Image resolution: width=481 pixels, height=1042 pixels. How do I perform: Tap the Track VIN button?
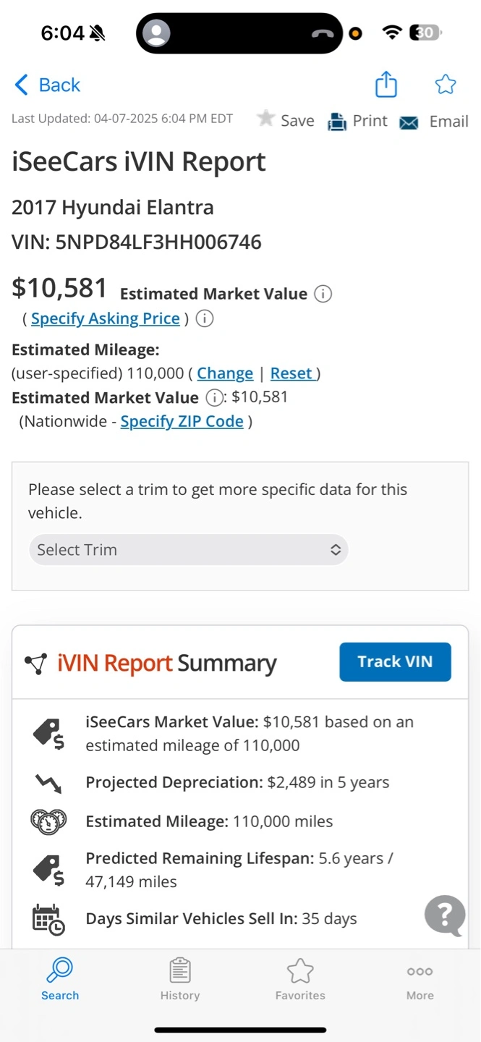(395, 661)
